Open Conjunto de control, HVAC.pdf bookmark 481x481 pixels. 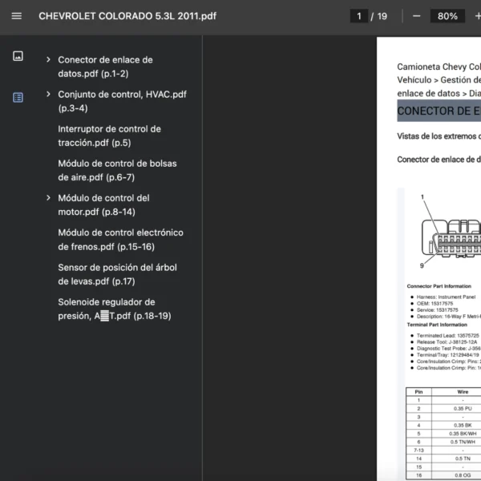point(122,101)
